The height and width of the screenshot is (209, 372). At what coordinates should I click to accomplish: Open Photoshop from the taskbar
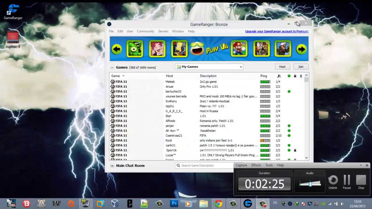[174, 203]
